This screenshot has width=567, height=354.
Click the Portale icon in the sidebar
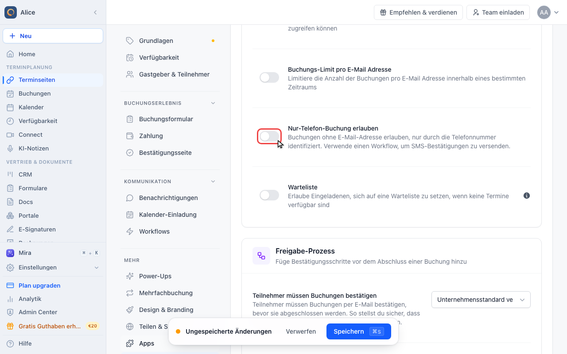point(10,215)
